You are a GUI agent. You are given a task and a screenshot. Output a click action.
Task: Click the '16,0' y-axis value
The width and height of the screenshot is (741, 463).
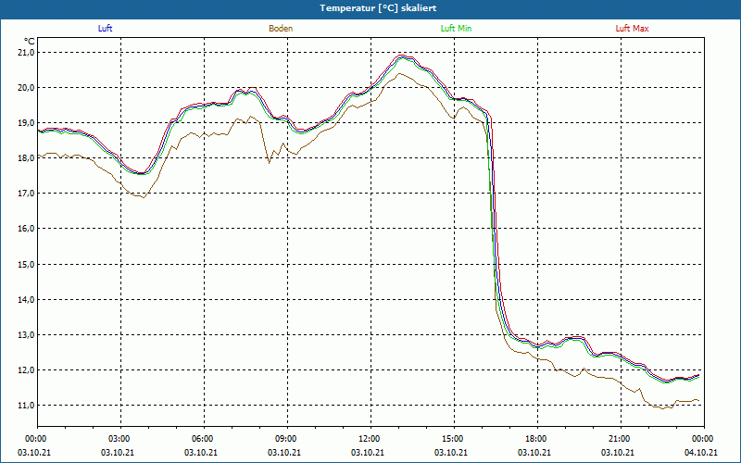click(x=27, y=229)
